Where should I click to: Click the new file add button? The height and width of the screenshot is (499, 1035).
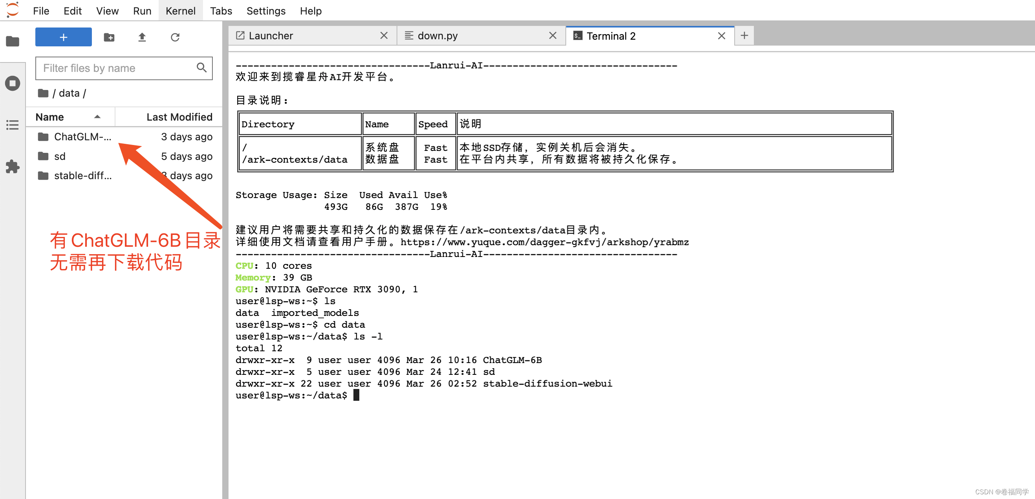[64, 37]
